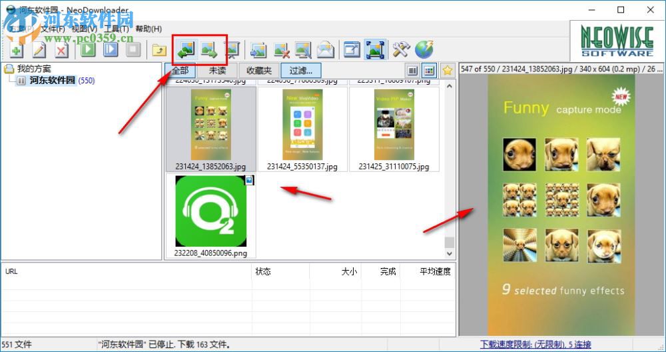
Task: Toggle the viewer window icon in toolbar
Action: pos(352,49)
